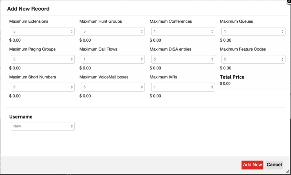Image resolution: width=291 pixels, height=175 pixels.
Task: Click the price below Maximum Paging Groups
Action: click(15, 68)
